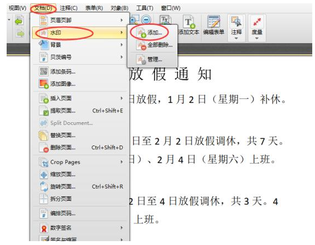Open the 视图(V) menu
Screen dimensions: 315x245
[x=18, y=8]
